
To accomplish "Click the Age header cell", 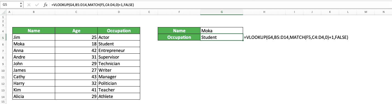I will (76, 31).
